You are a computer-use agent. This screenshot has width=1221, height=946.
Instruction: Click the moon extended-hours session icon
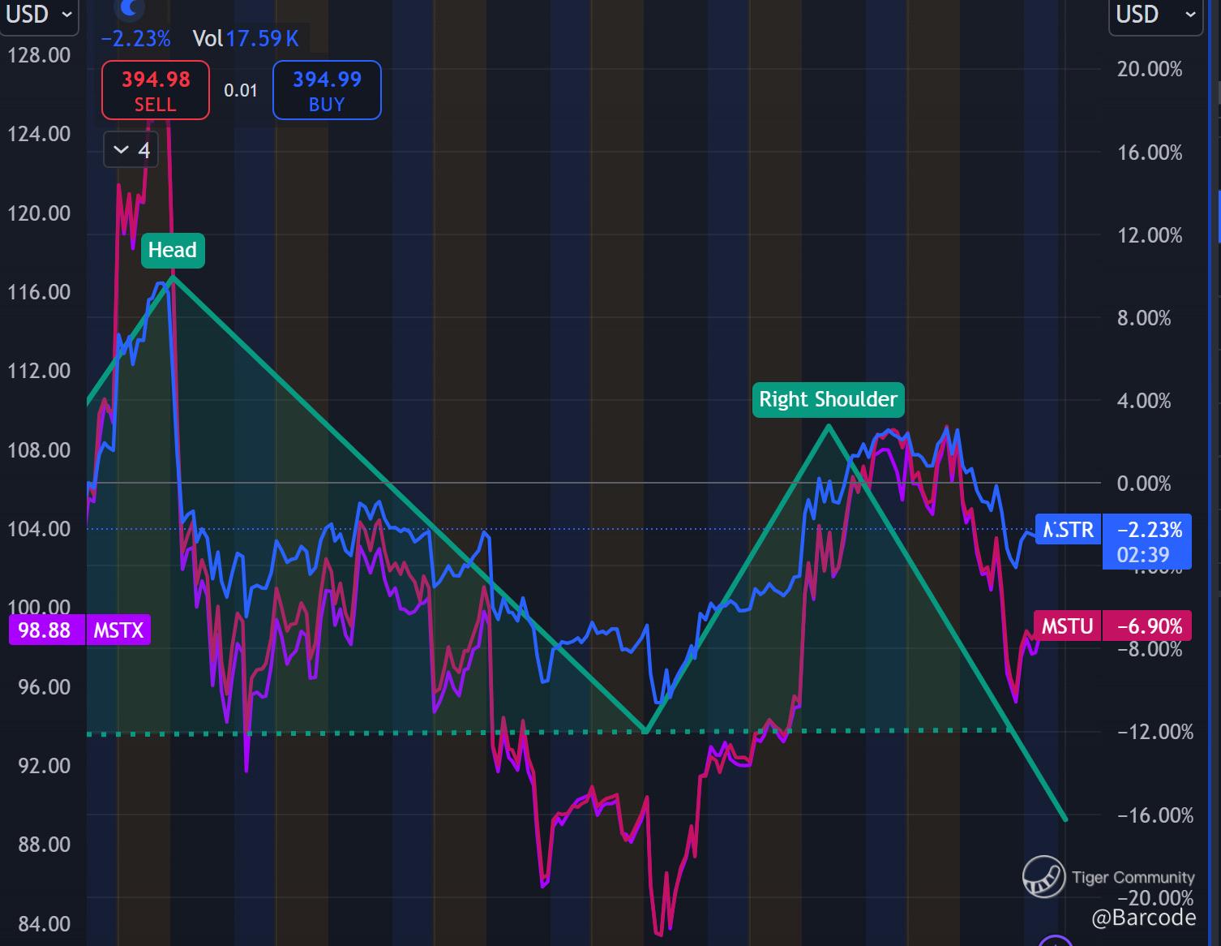pos(128,8)
